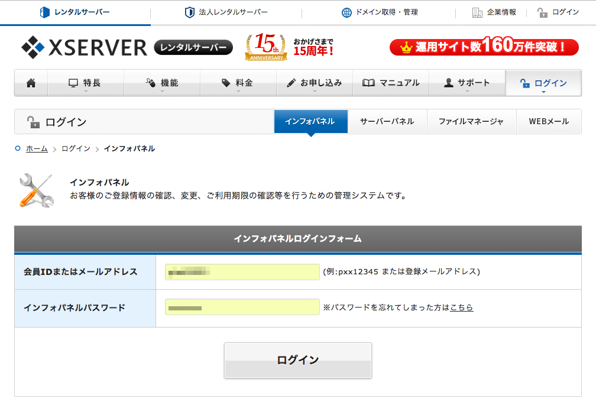Click the globe icon beside ドメイン取得・管理

[346, 12]
